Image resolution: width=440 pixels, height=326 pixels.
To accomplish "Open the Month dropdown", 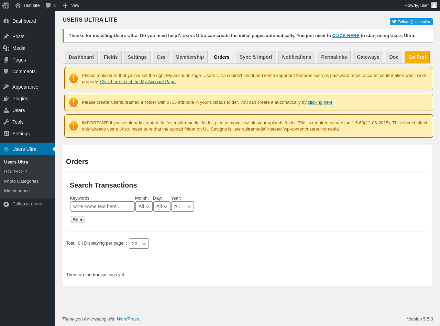I will pyautogui.click(x=144, y=206).
